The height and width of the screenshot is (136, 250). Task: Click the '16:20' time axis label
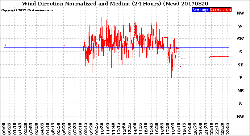(157, 129)
